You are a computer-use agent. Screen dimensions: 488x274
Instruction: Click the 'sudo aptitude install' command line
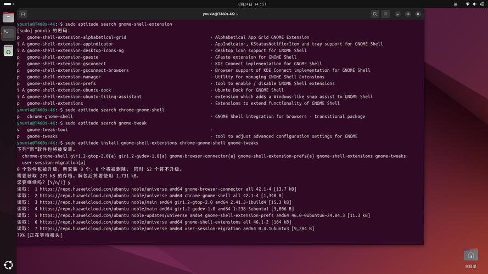pos(162,143)
